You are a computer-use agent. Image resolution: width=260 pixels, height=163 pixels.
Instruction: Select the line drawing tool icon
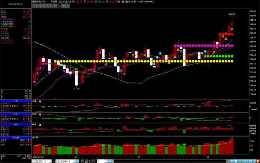[254, 161]
